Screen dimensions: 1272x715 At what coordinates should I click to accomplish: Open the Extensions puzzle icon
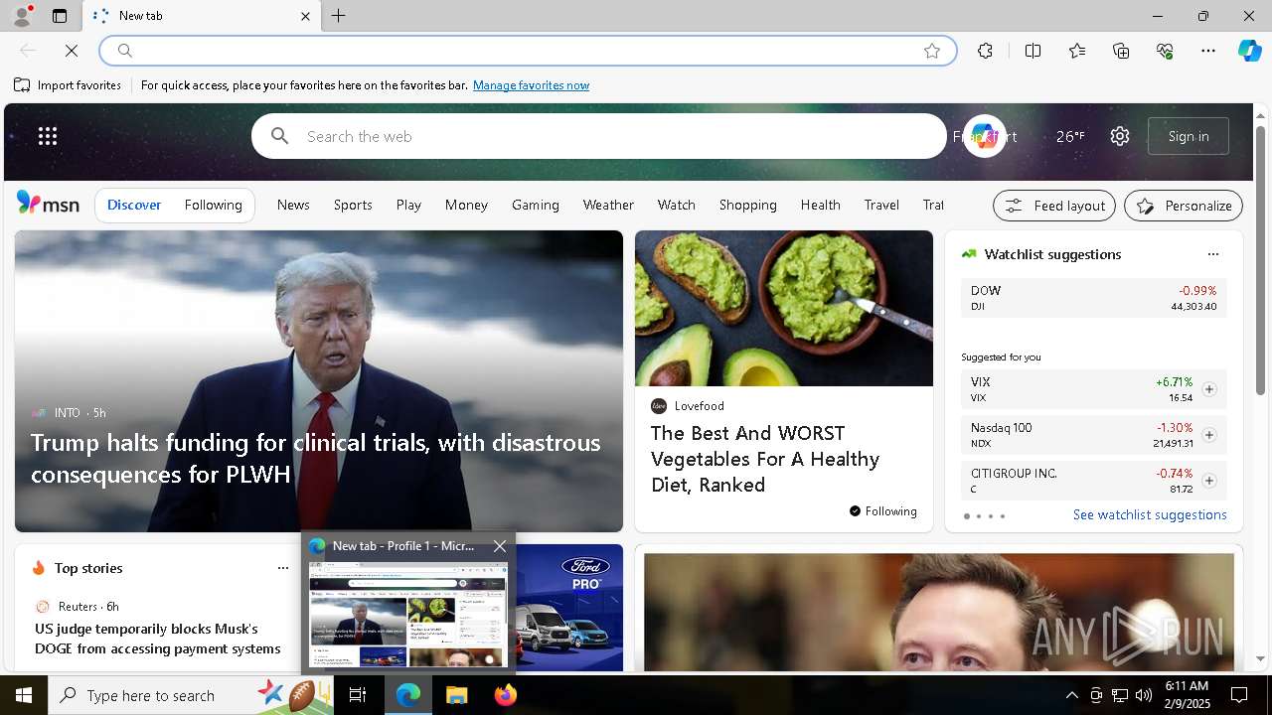click(x=985, y=51)
